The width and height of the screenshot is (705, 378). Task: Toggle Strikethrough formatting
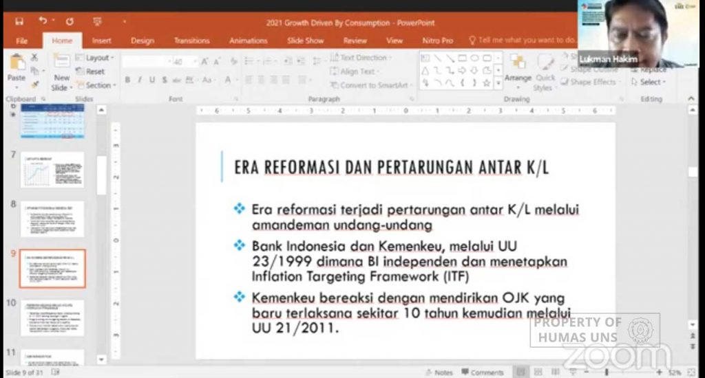pos(177,80)
